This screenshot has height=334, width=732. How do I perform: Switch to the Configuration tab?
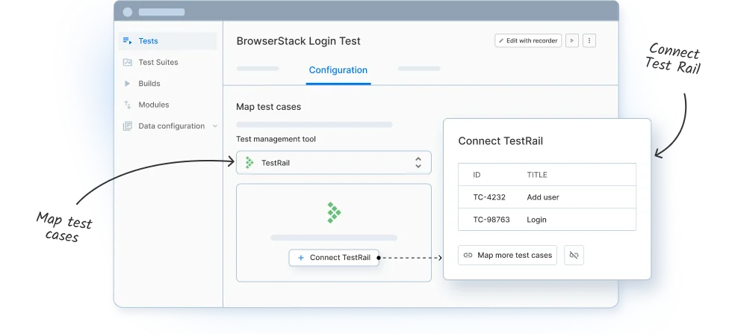click(338, 70)
